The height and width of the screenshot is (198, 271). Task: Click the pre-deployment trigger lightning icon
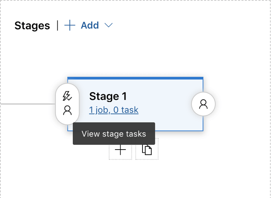pos(67,96)
